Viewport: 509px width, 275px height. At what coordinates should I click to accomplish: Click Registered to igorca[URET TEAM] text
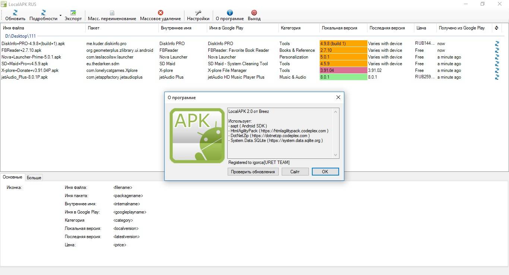click(259, 162)
